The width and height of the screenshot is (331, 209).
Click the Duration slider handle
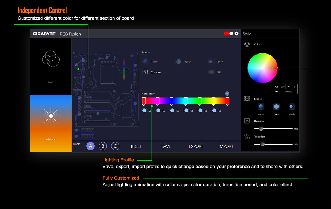[x=261, y=129]
